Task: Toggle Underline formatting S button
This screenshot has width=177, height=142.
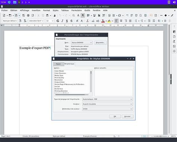Action: click(67, 21)
